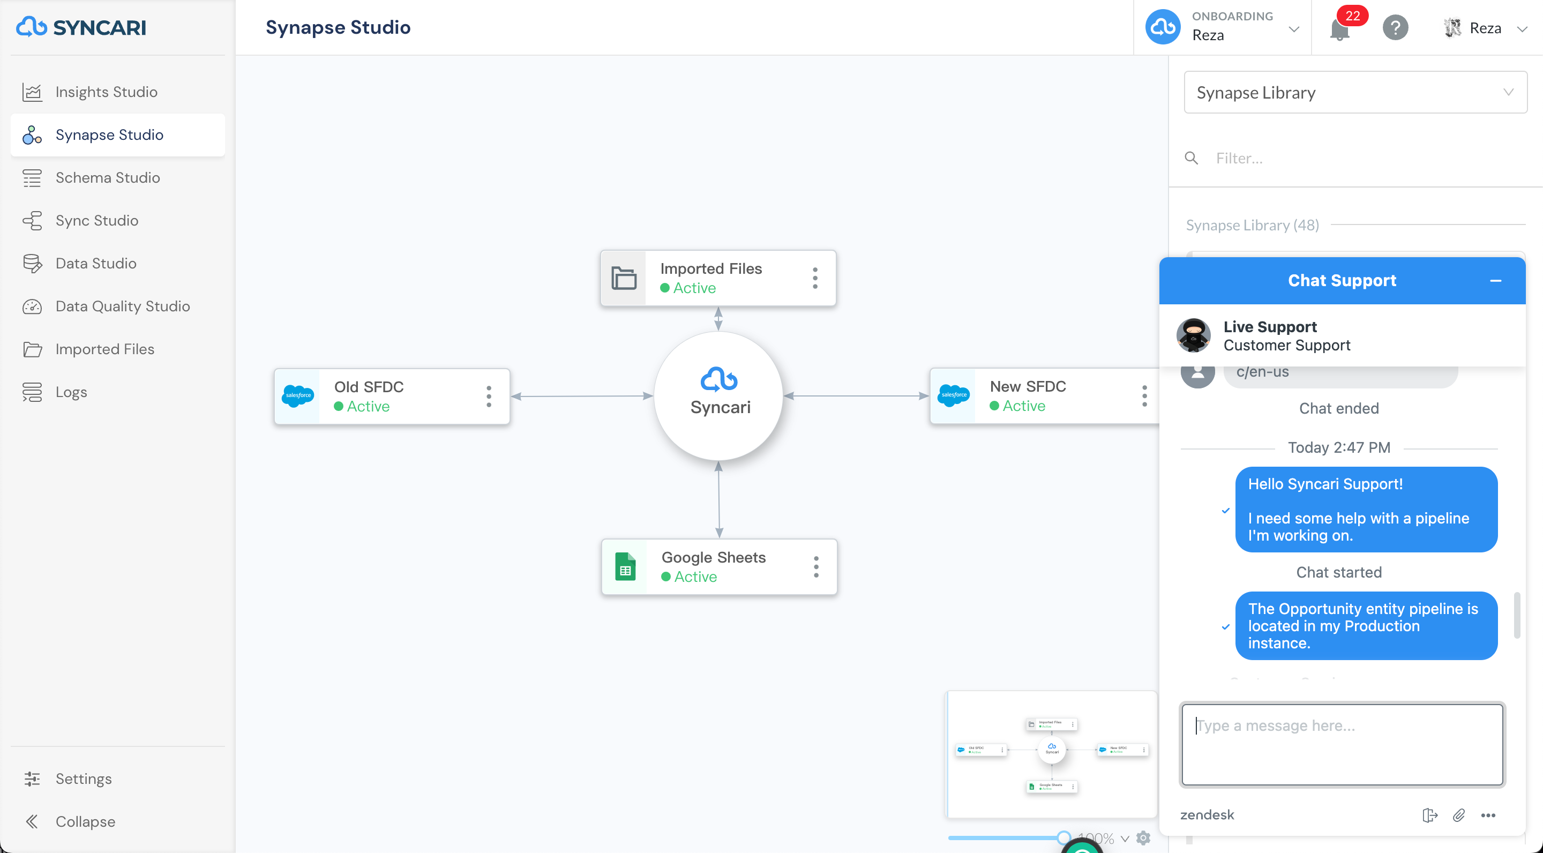Open Insights Studio from the sidebar
1543x853 pixels.
coord(117,92)
